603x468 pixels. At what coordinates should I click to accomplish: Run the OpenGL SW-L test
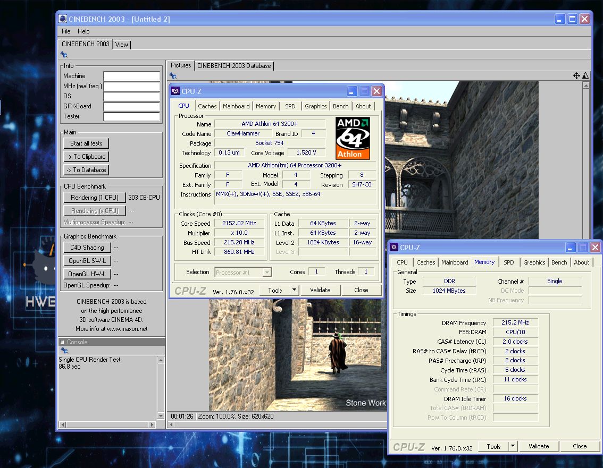click(87, 260)
